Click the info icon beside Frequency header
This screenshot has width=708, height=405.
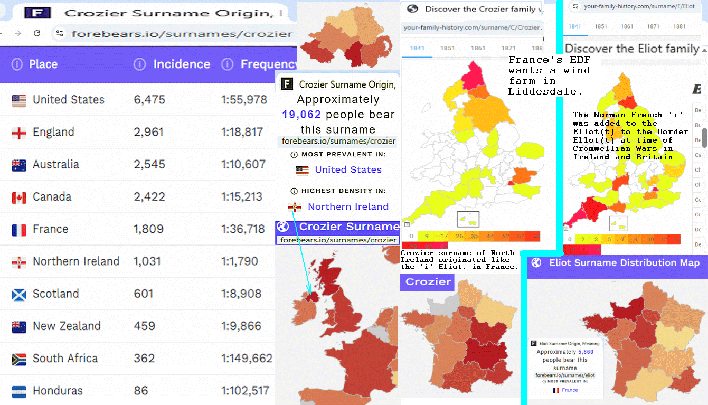pyautogui.click(x=228, y=64)
